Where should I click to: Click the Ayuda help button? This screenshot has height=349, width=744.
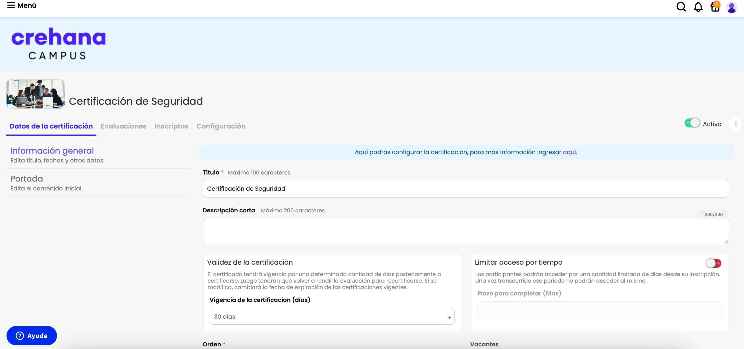32,335
